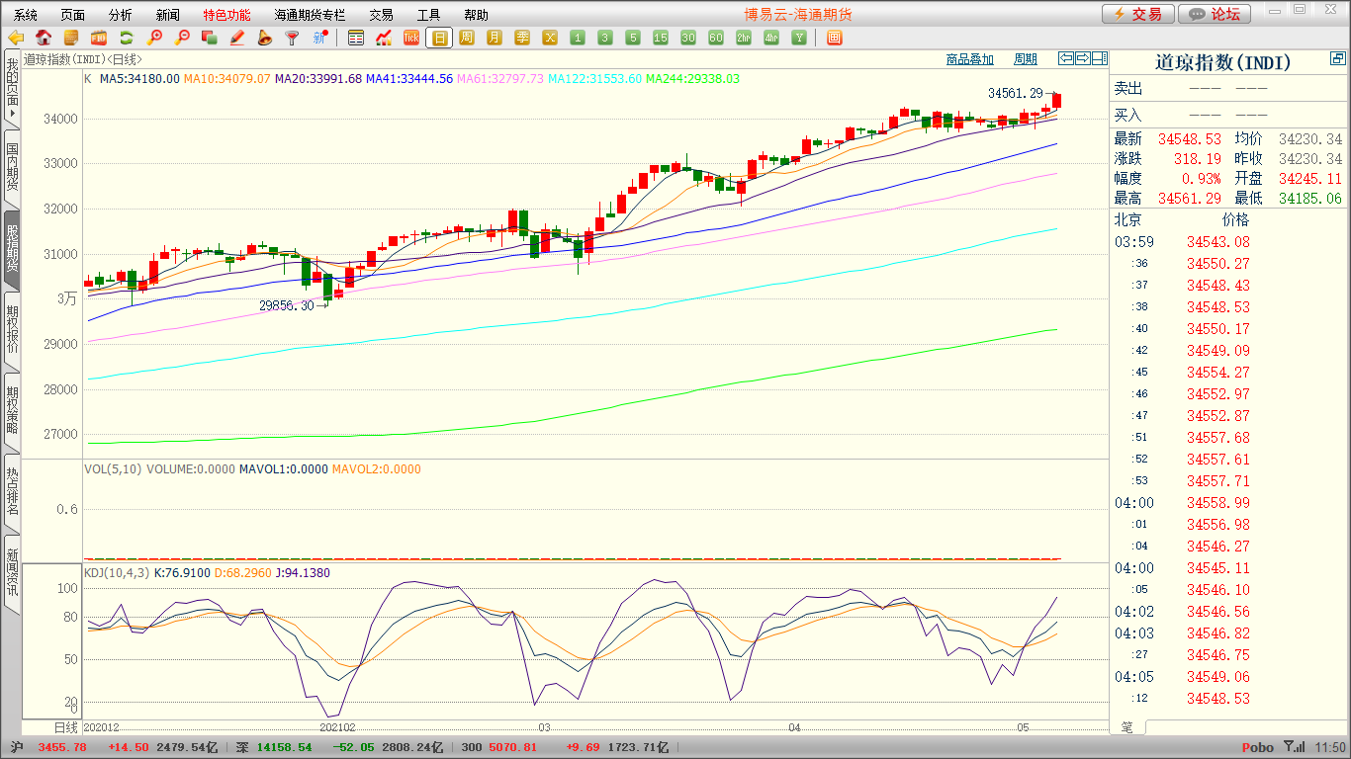
Task: Open the 帮助 menu
Action: (476, 15)
